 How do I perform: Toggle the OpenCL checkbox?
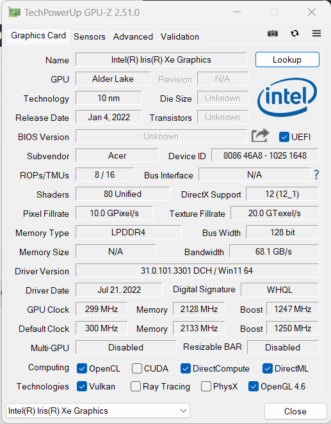pyautogui.click(x=82, y=368)
